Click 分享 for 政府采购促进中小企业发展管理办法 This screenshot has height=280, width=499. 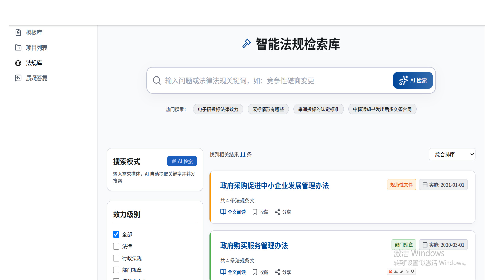[x=283, y=212]
